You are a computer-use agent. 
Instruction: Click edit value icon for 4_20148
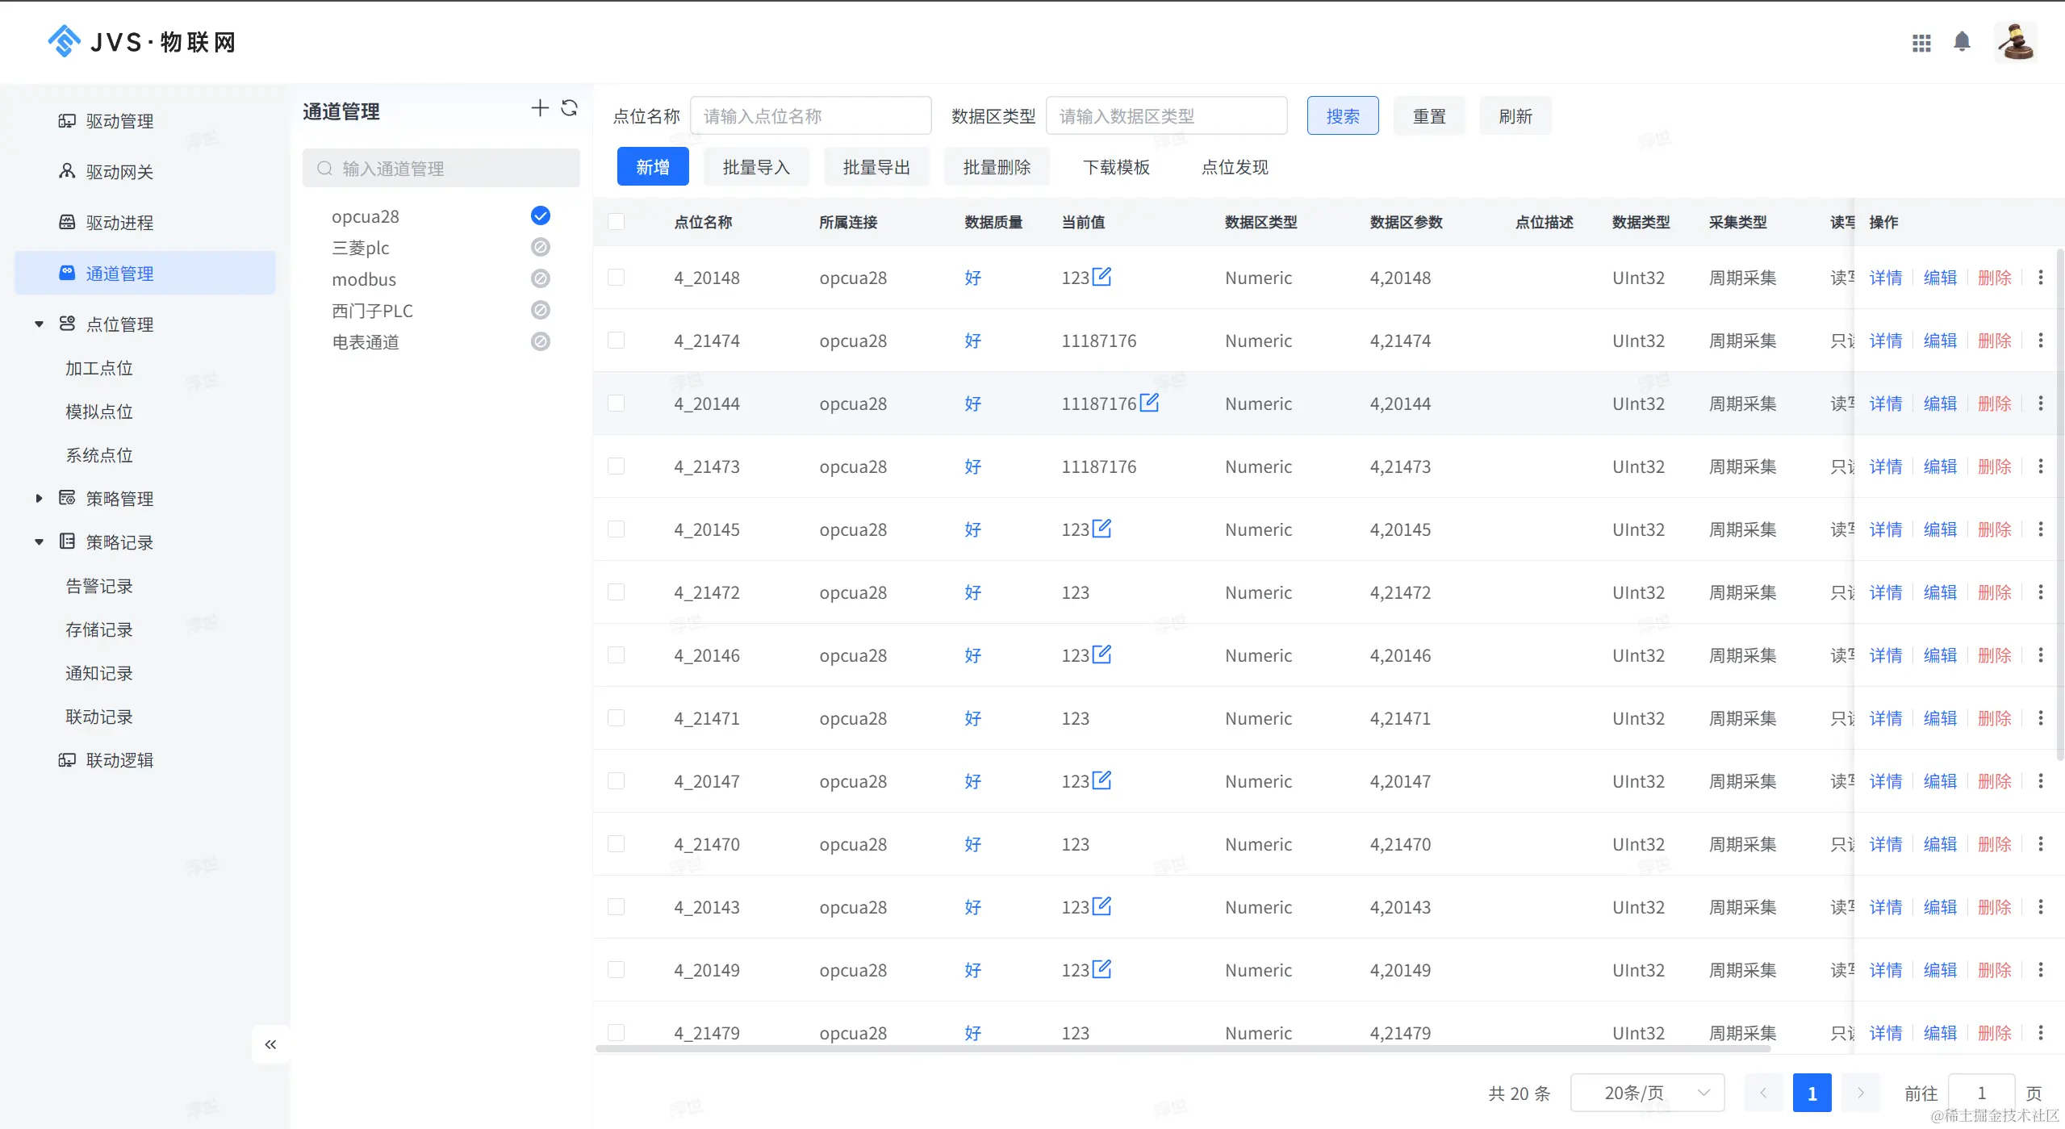click(1101, 277)
